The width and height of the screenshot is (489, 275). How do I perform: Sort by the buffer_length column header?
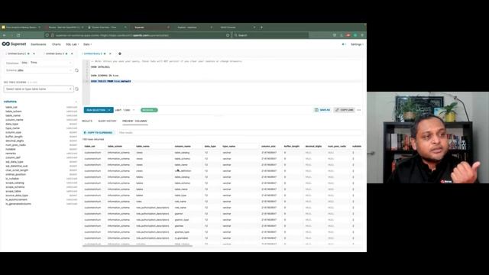tap(292, 146)
